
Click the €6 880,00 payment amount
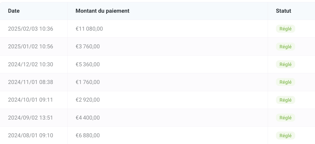88,136
